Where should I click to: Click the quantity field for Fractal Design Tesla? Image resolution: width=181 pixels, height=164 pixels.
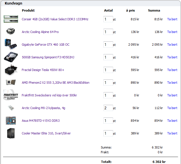click(108, 70)
